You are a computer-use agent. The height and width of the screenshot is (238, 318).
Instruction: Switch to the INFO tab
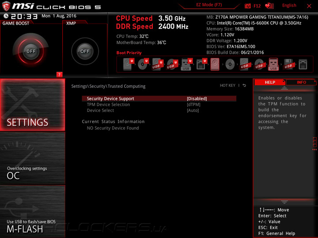[x=301, y=82]
